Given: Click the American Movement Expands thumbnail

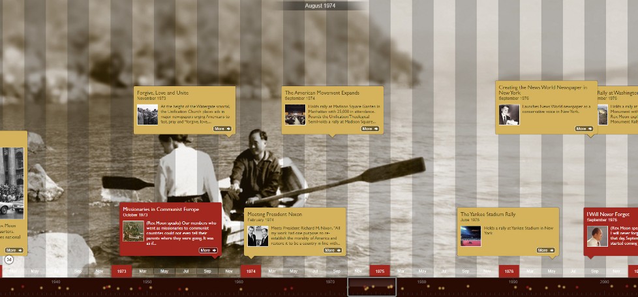Looking at the screenshot, I should point(295,114).
